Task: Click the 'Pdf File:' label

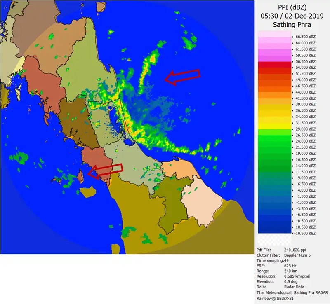Action: click(x=264, y=250)
